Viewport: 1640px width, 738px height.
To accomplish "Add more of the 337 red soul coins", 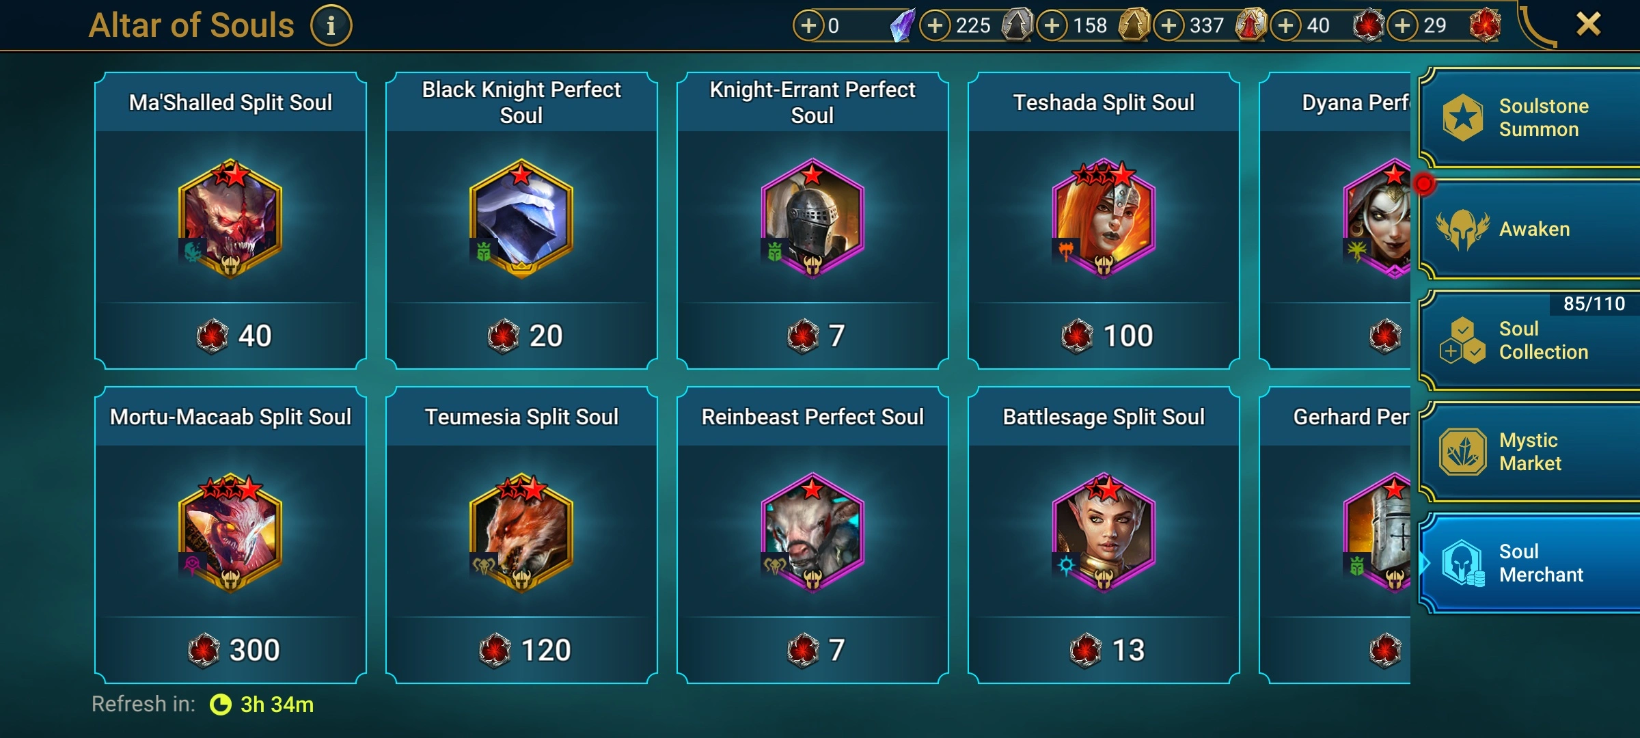I will click(x=1168, y=26).
